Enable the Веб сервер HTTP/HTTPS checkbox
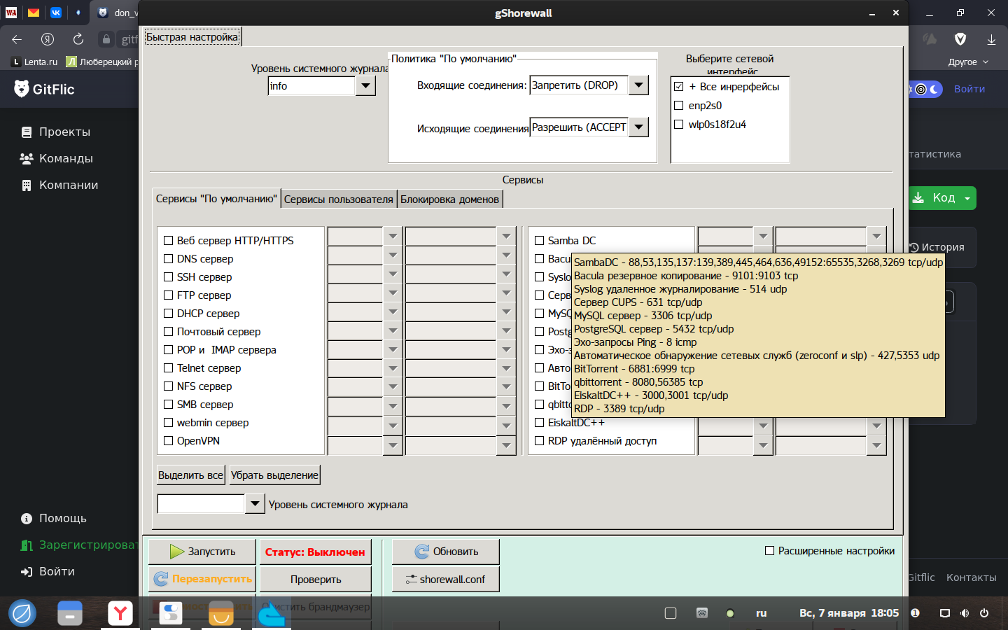The width and height of the screenshot is (1008, 630). (168, 241)
